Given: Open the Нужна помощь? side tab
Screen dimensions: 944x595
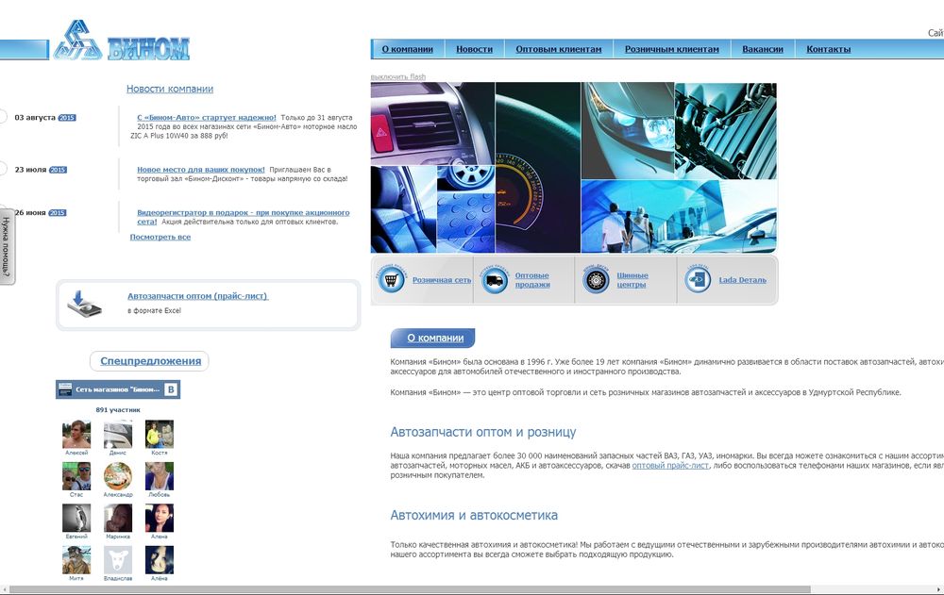Looking at the screenshot, I should [x=7, y=247].
